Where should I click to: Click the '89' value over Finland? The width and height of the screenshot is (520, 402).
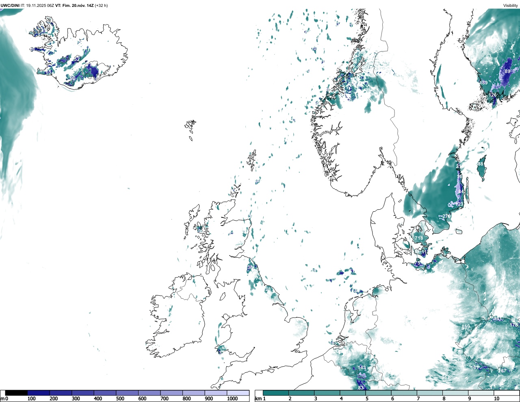(x=507, y=71)
